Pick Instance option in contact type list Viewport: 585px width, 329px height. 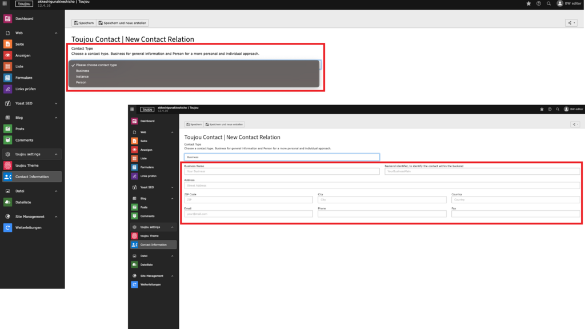82,77
